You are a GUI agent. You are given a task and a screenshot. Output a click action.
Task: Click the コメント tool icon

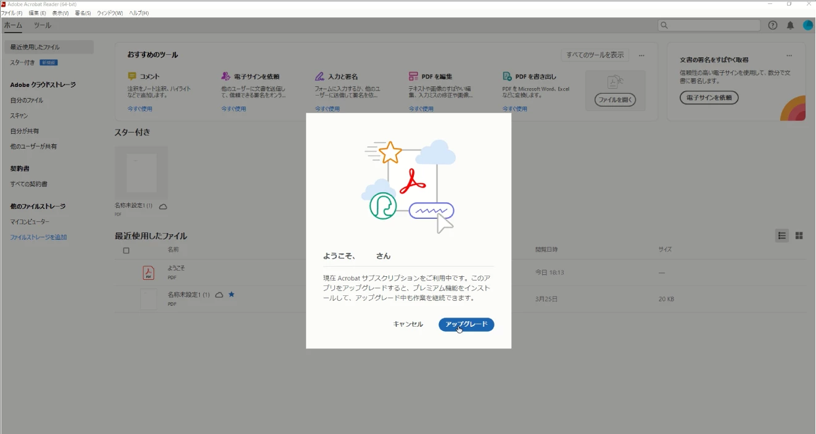pos(132,76)
